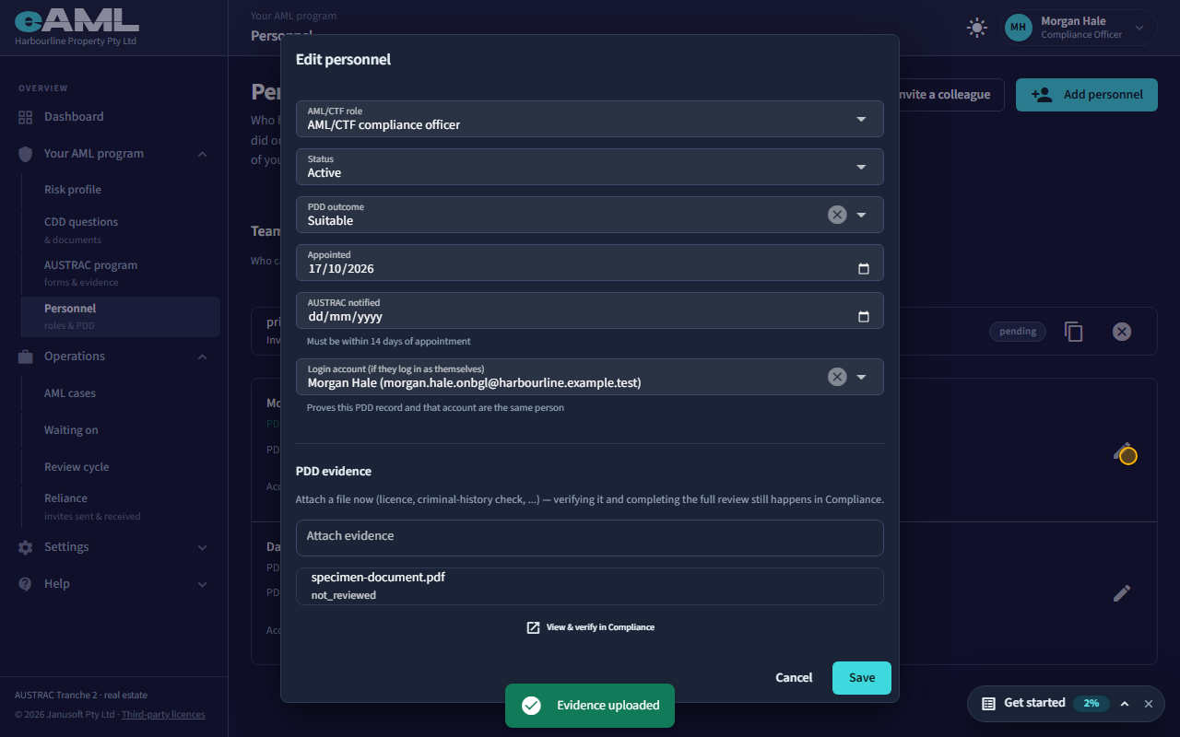Click the copy icon on pending invite row
This screenshot has width=1180, height=737.
(x=1073, y=332)
